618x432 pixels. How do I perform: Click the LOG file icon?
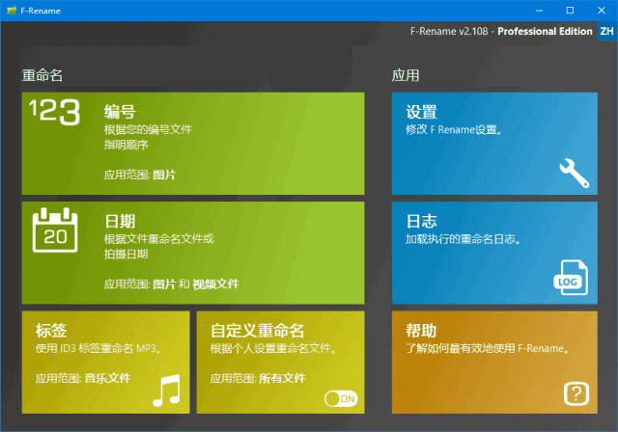[x=571, y=278]
